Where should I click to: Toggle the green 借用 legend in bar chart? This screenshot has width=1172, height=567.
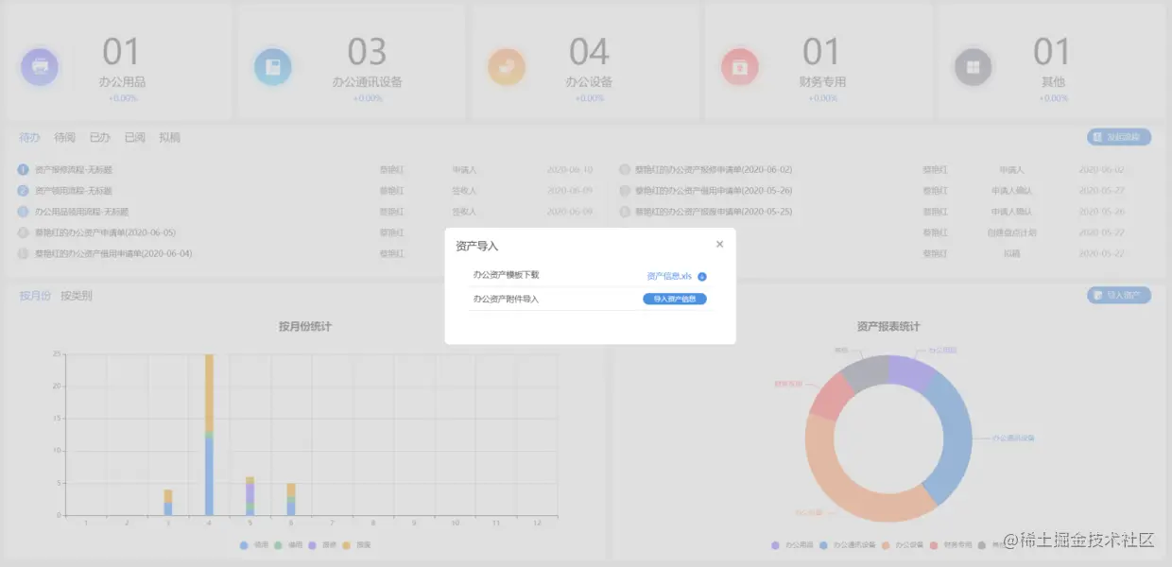point(288,545)
